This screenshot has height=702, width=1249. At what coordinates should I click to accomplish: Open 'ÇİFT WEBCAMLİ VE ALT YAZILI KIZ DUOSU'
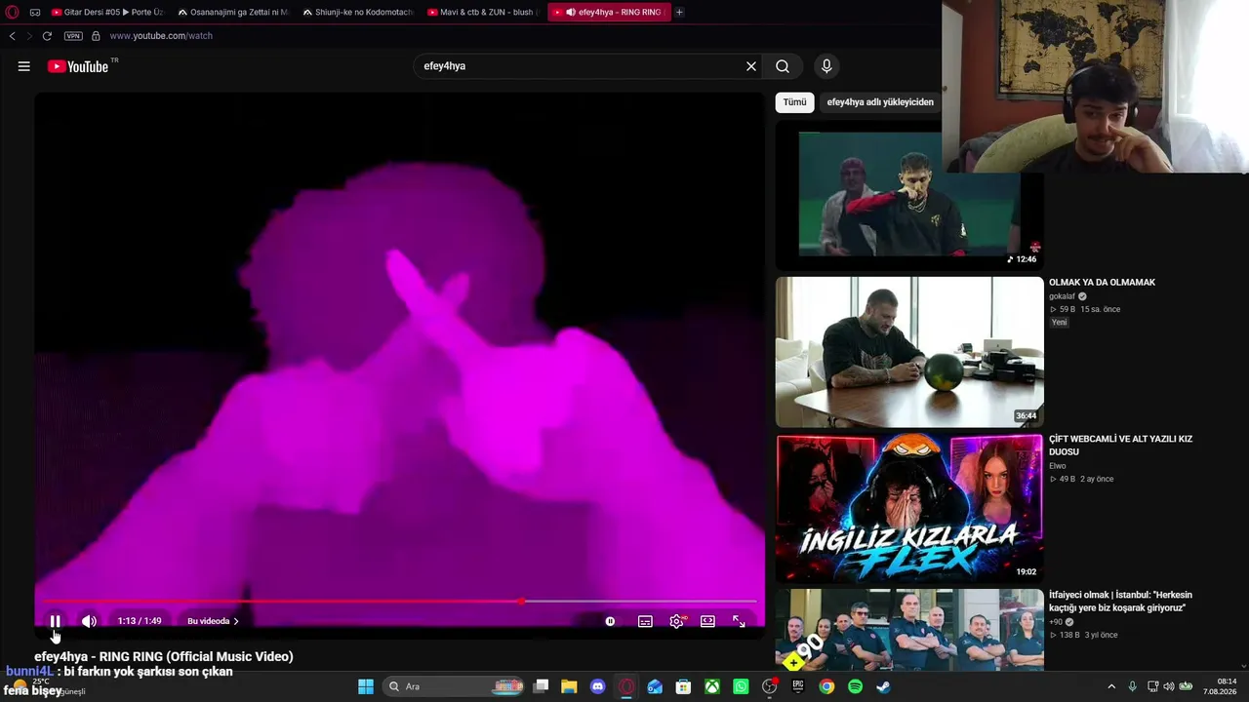[1120, 446]
